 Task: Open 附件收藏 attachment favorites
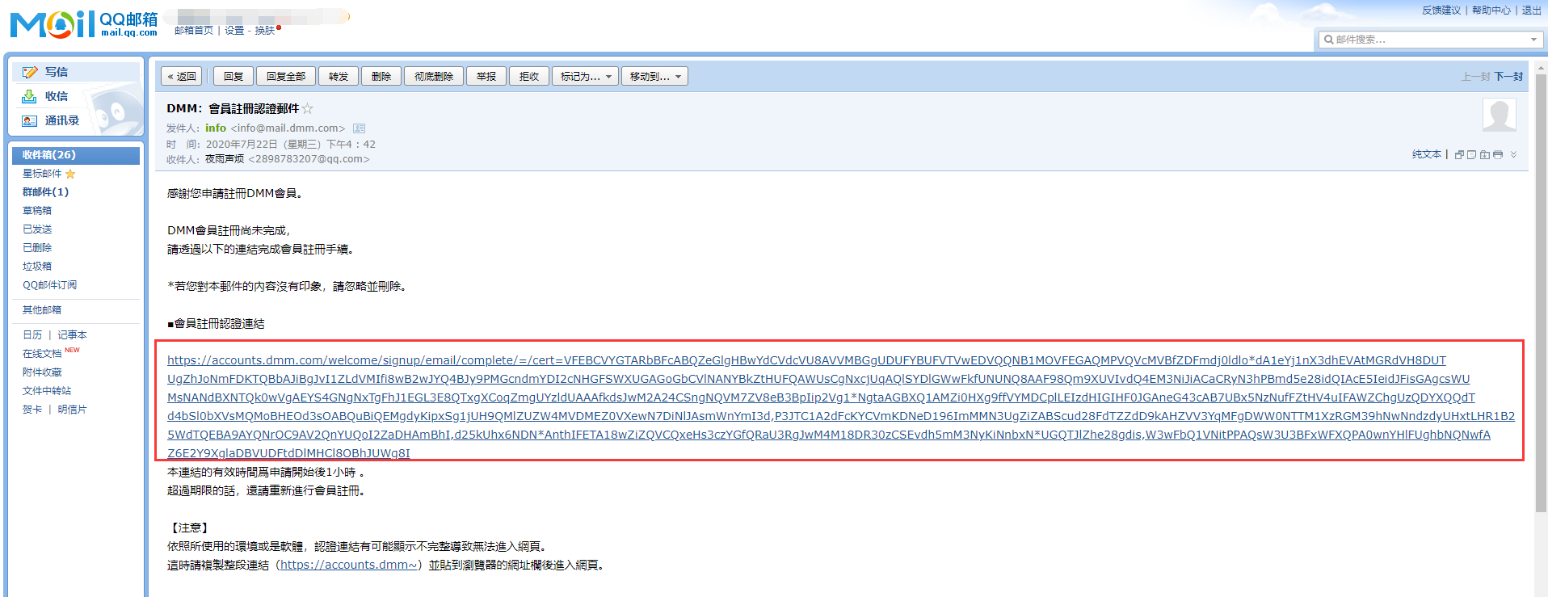point(42,372)
